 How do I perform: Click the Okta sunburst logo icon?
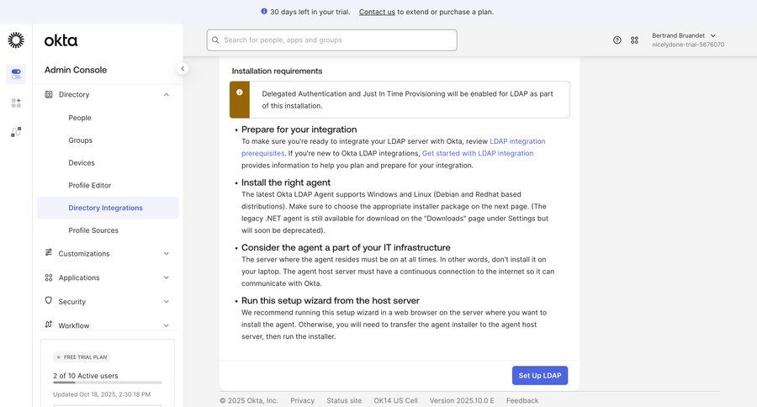point(16,40)
